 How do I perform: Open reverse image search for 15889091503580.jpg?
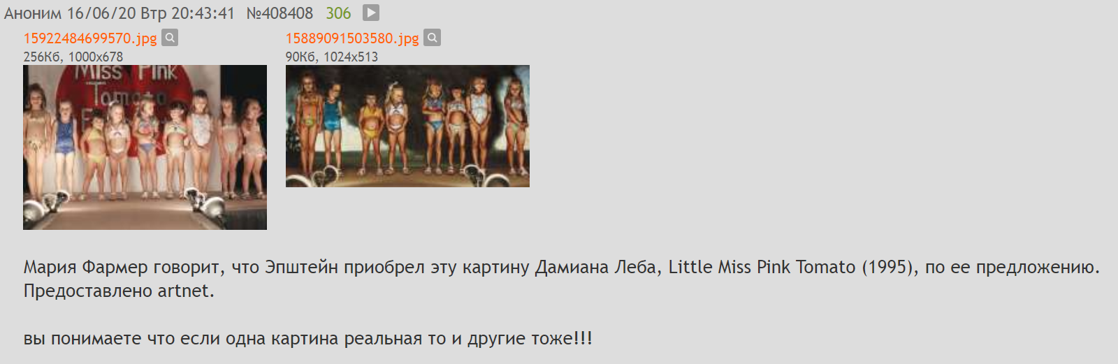click(433, 38)
